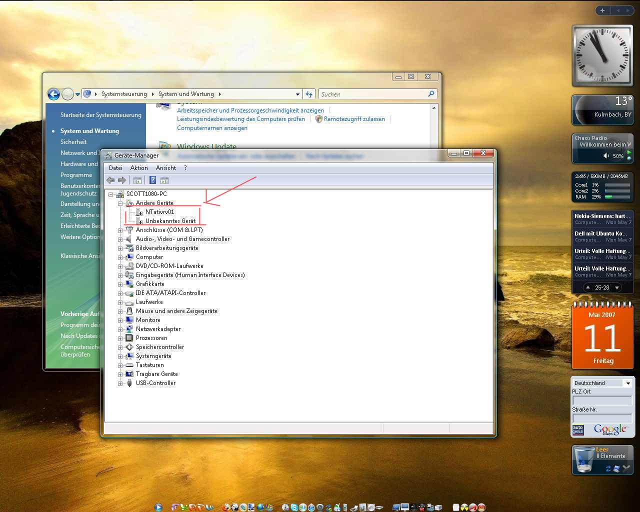The width and height of the screenshot is (640, 512).
Task: Collapse the Andere Geräte node
Action: (120, 203)
